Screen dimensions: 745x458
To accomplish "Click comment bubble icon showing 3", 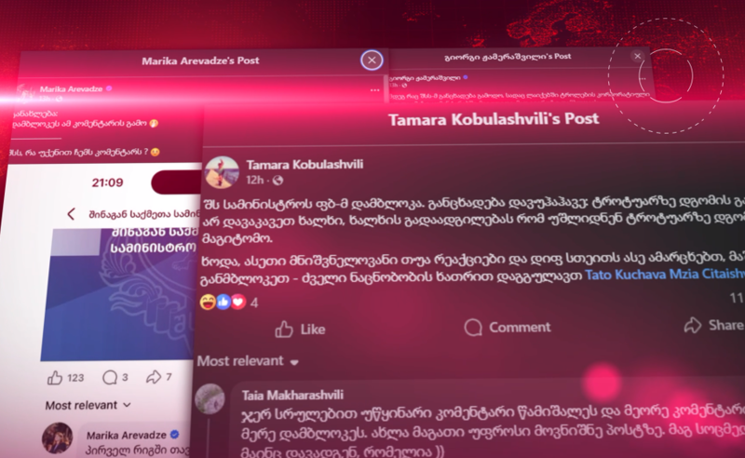I will pos(110,377).
